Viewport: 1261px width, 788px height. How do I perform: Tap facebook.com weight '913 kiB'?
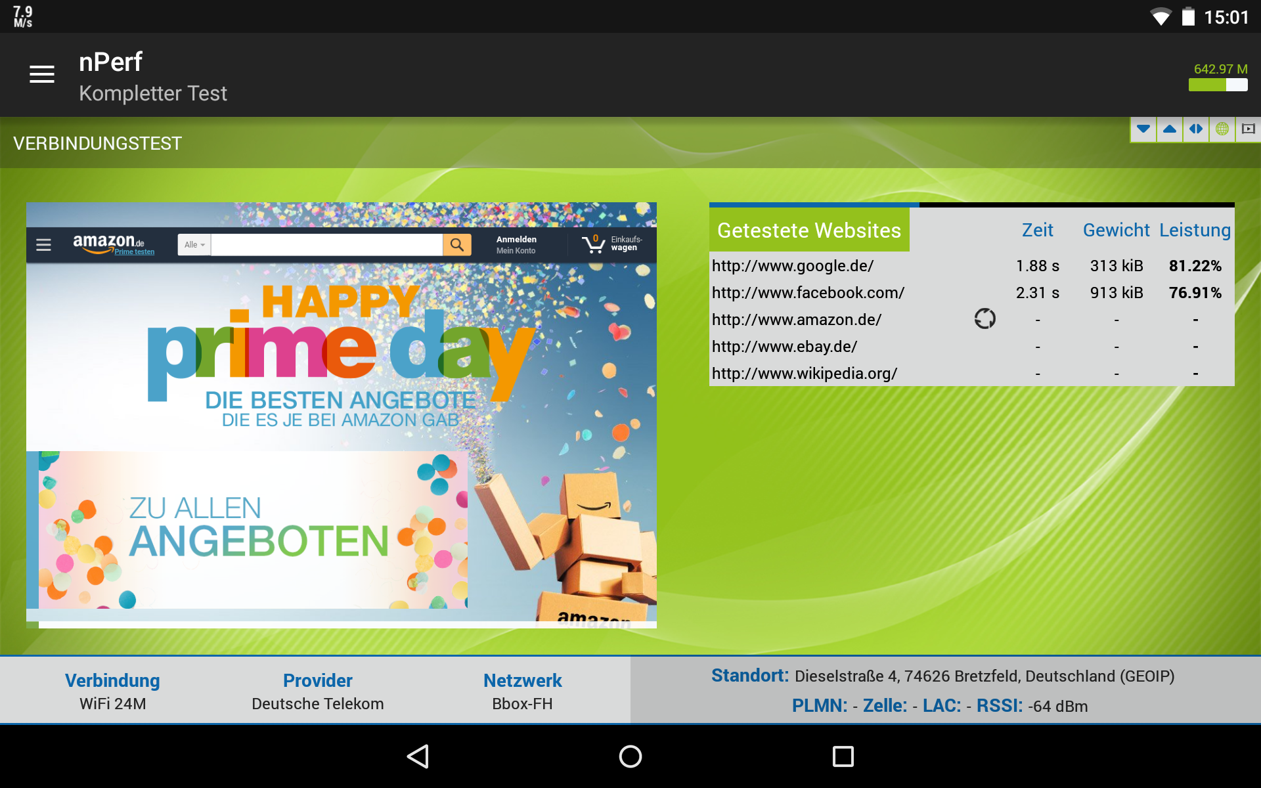1117,293
